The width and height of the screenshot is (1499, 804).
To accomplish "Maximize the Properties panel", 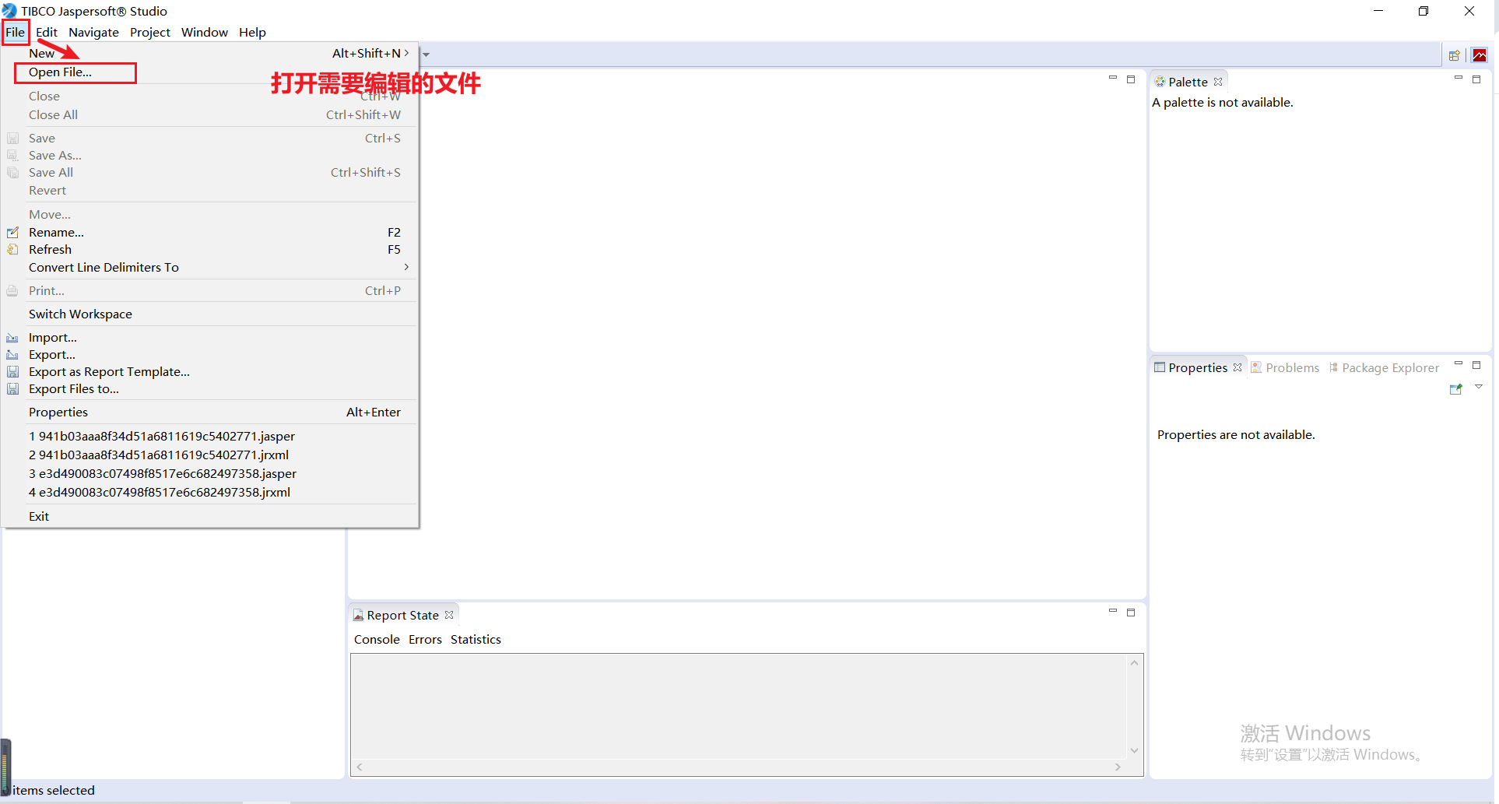I will 1476,364.
